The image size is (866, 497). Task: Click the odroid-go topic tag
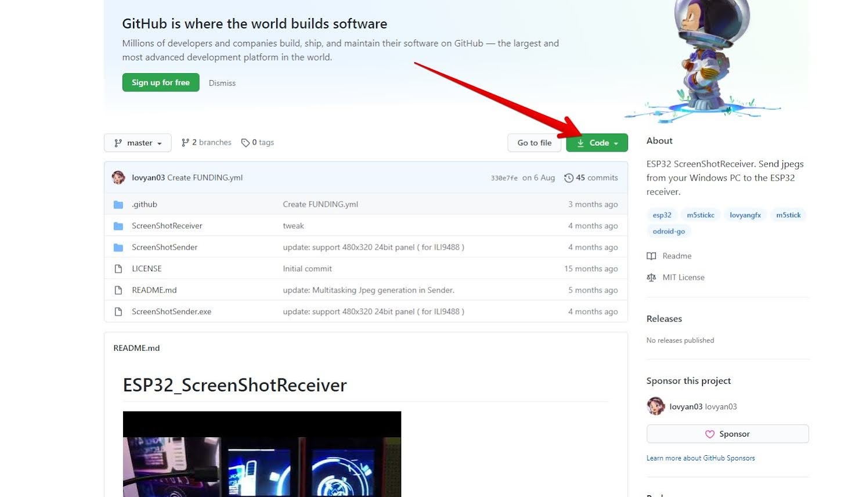(669, 231)
